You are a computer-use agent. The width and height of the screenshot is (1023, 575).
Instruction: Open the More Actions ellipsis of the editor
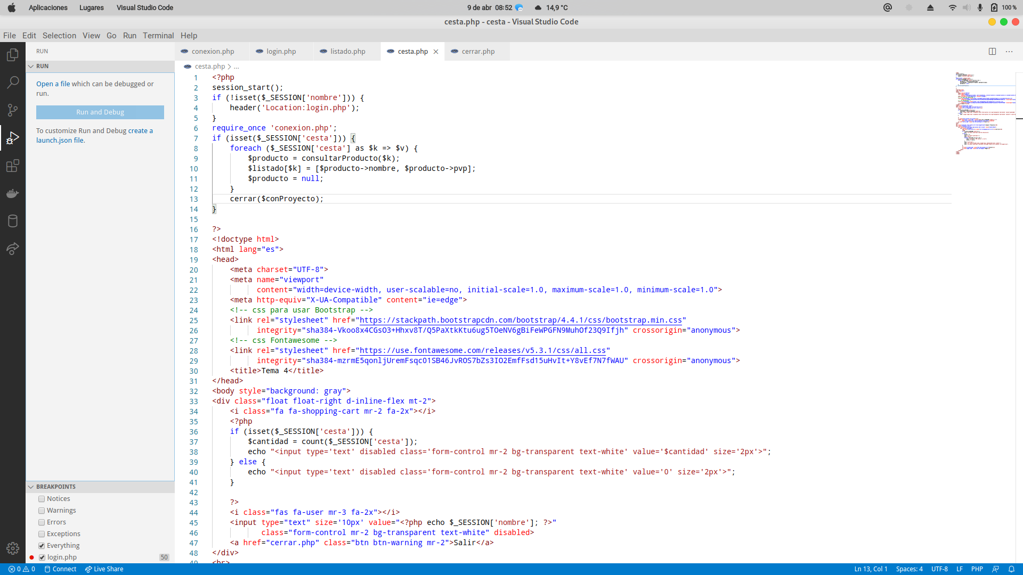[x=1009, y=52]
